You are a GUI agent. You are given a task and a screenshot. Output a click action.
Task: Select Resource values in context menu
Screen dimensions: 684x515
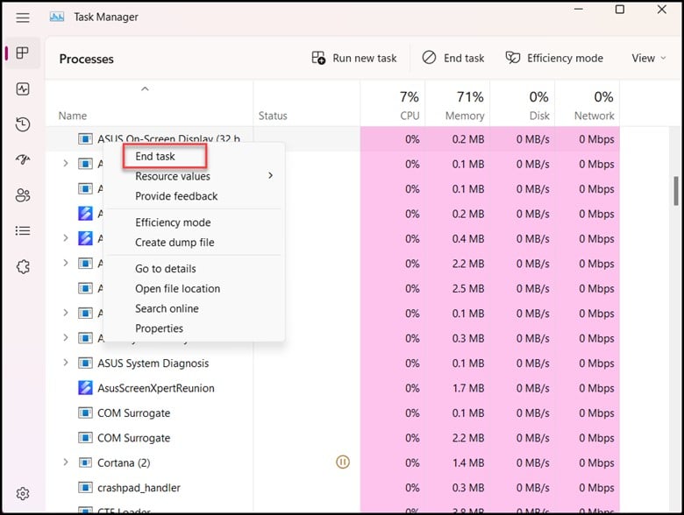click(173, 176)
